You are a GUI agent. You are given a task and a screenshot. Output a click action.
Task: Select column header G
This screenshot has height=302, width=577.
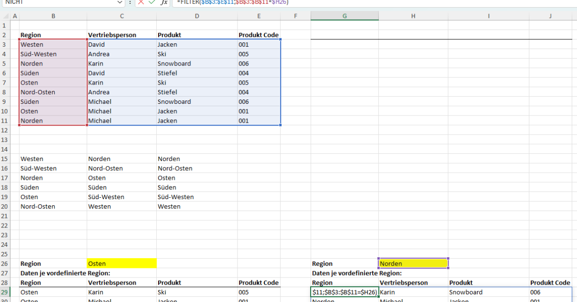(344, 16)
